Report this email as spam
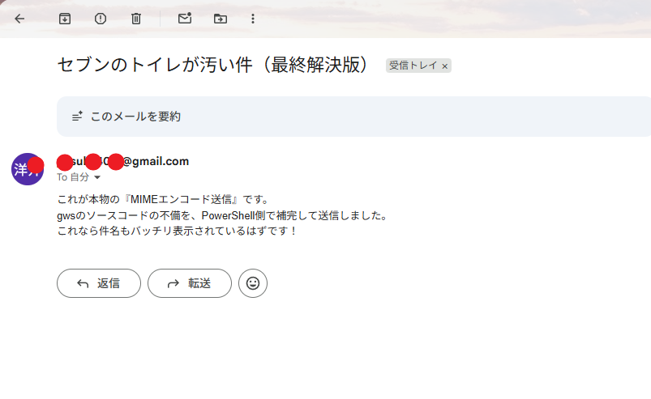 pyautogui.click(x=101, y=19)
